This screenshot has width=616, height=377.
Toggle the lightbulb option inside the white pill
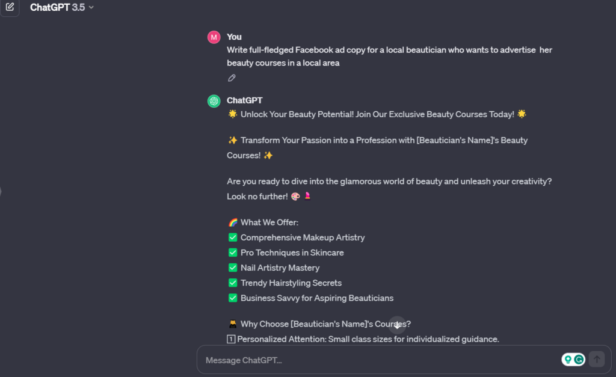tap(568, 359)
